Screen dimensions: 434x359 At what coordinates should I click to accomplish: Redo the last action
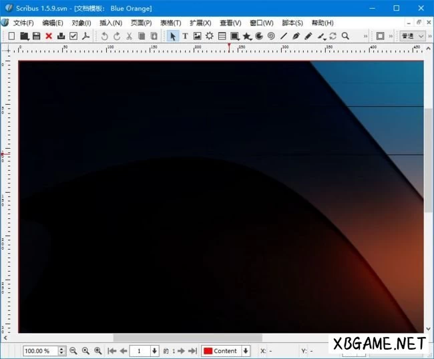(117, 36)
